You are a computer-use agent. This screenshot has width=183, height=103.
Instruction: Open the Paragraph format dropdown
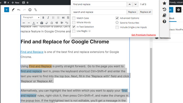pos(31,17)
